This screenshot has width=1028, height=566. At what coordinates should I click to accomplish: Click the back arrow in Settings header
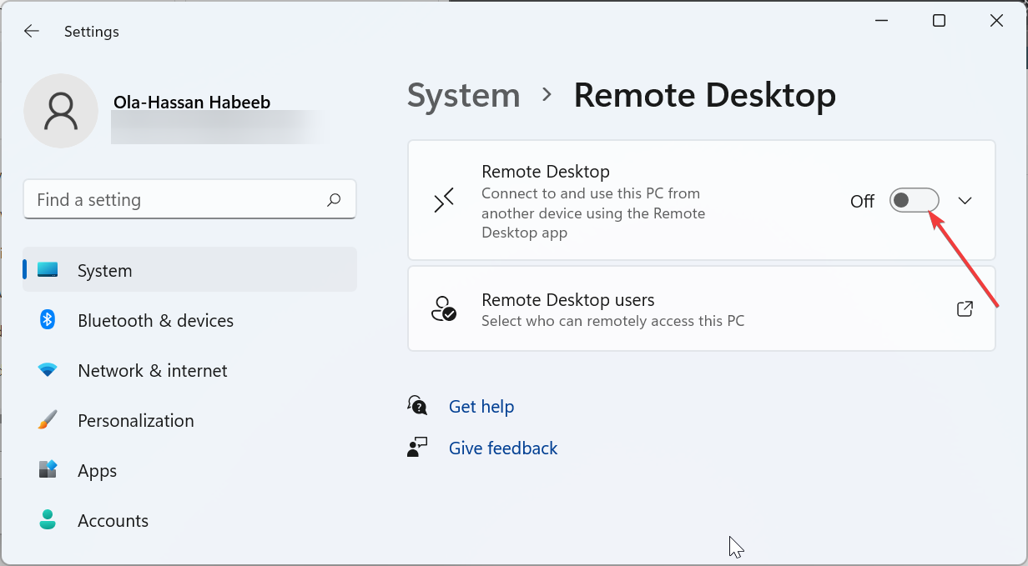click(x=32, y=32)
